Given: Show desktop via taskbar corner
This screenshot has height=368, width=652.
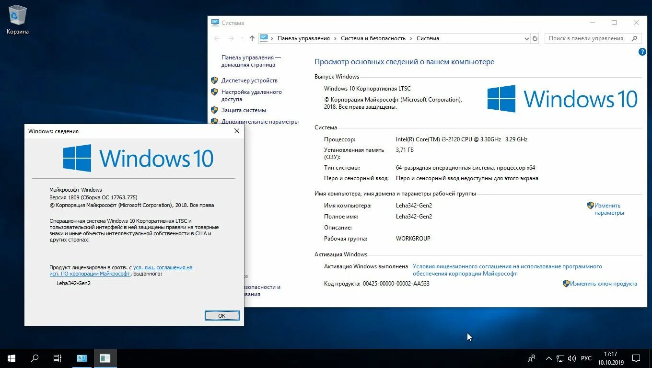Looking at the screenshot, I should (651, 358).
